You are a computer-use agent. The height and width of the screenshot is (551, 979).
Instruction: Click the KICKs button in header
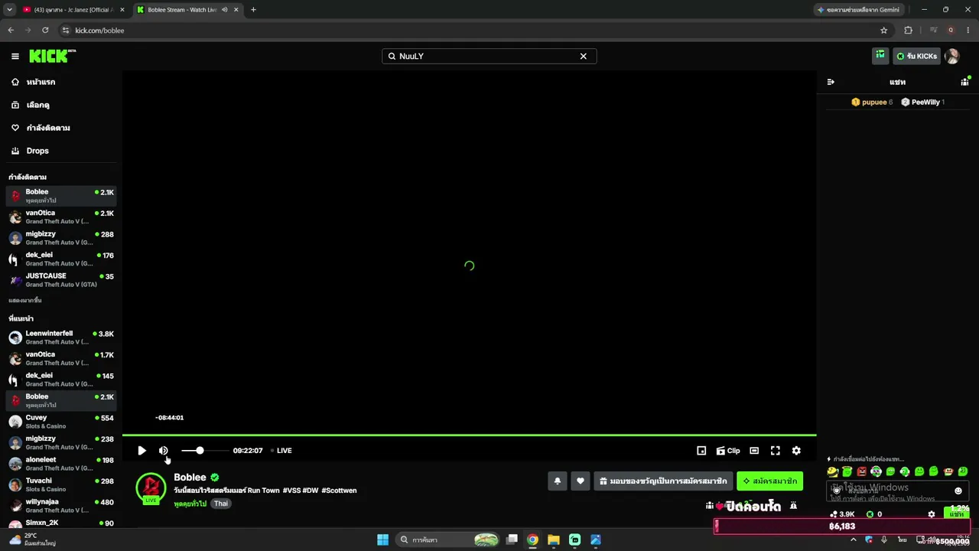click(916, 56)
